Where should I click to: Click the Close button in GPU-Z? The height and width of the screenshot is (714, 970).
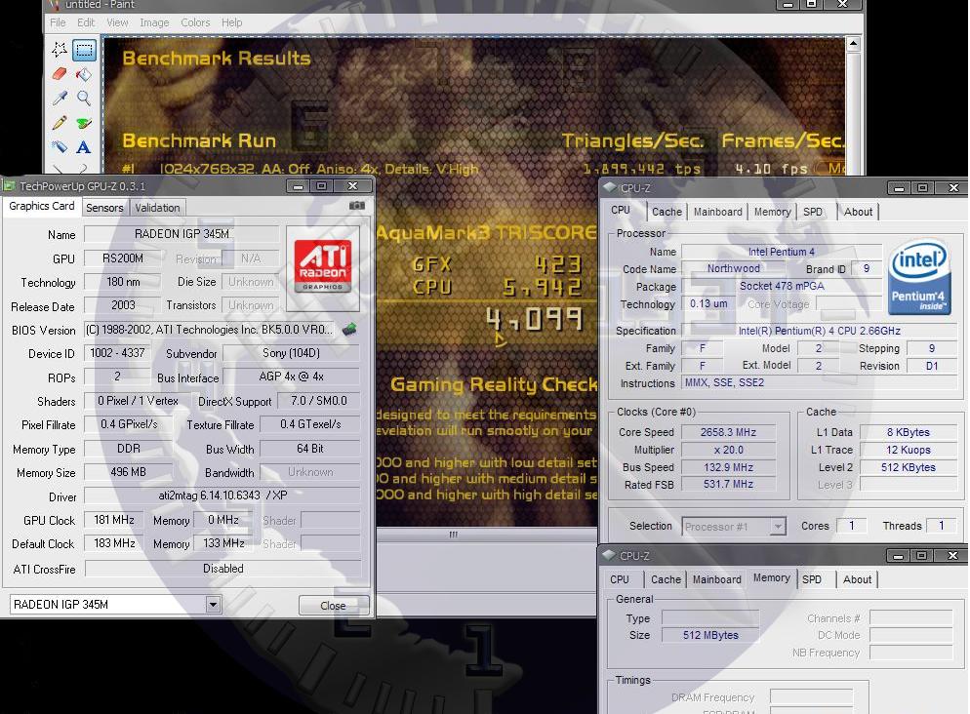(334, 605)
